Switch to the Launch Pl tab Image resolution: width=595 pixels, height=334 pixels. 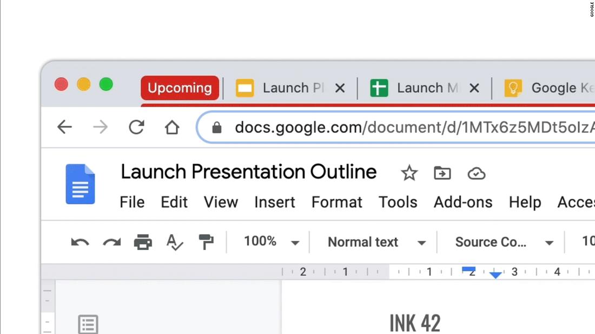[x=290, y=88]
